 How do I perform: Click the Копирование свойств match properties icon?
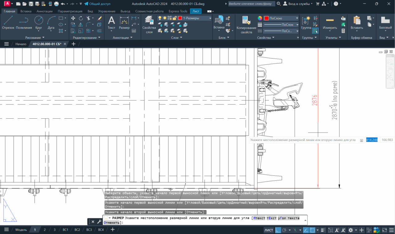click(x=246, y=24)
